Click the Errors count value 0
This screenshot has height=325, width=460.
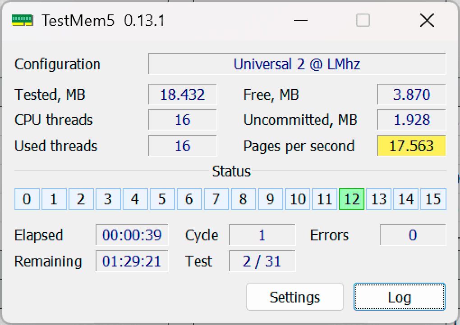point(413,235)
